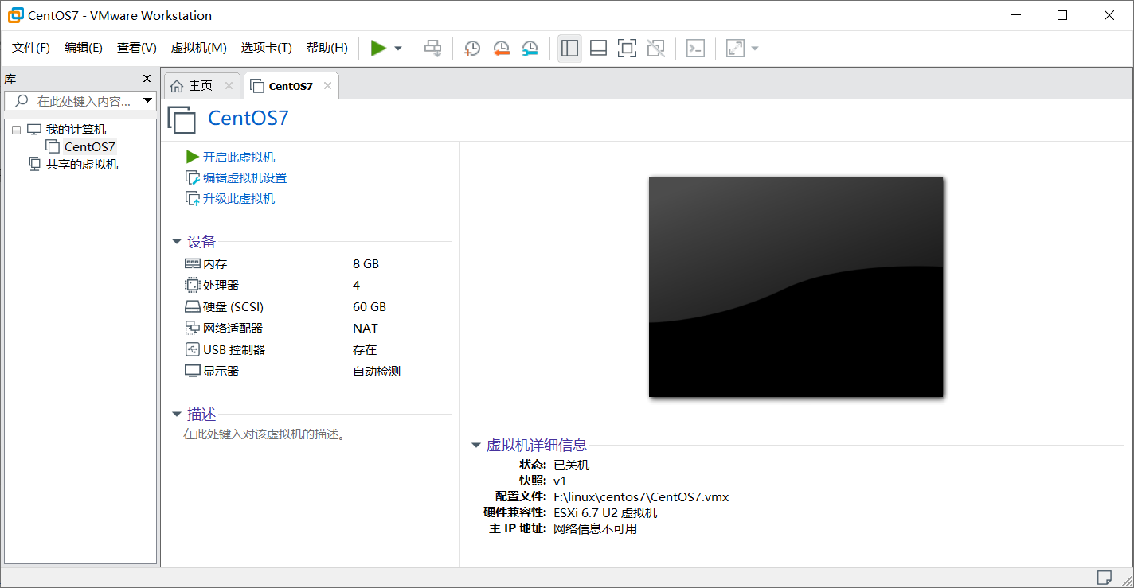Click the 自动检测 display value
Viewport: 1134px width, 588px height.
[377, 371]
